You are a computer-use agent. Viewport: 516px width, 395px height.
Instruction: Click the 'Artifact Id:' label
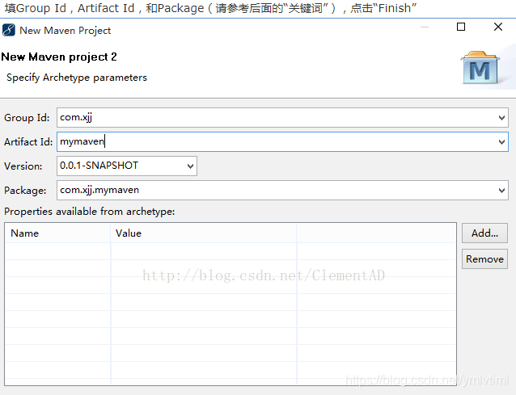28,142
